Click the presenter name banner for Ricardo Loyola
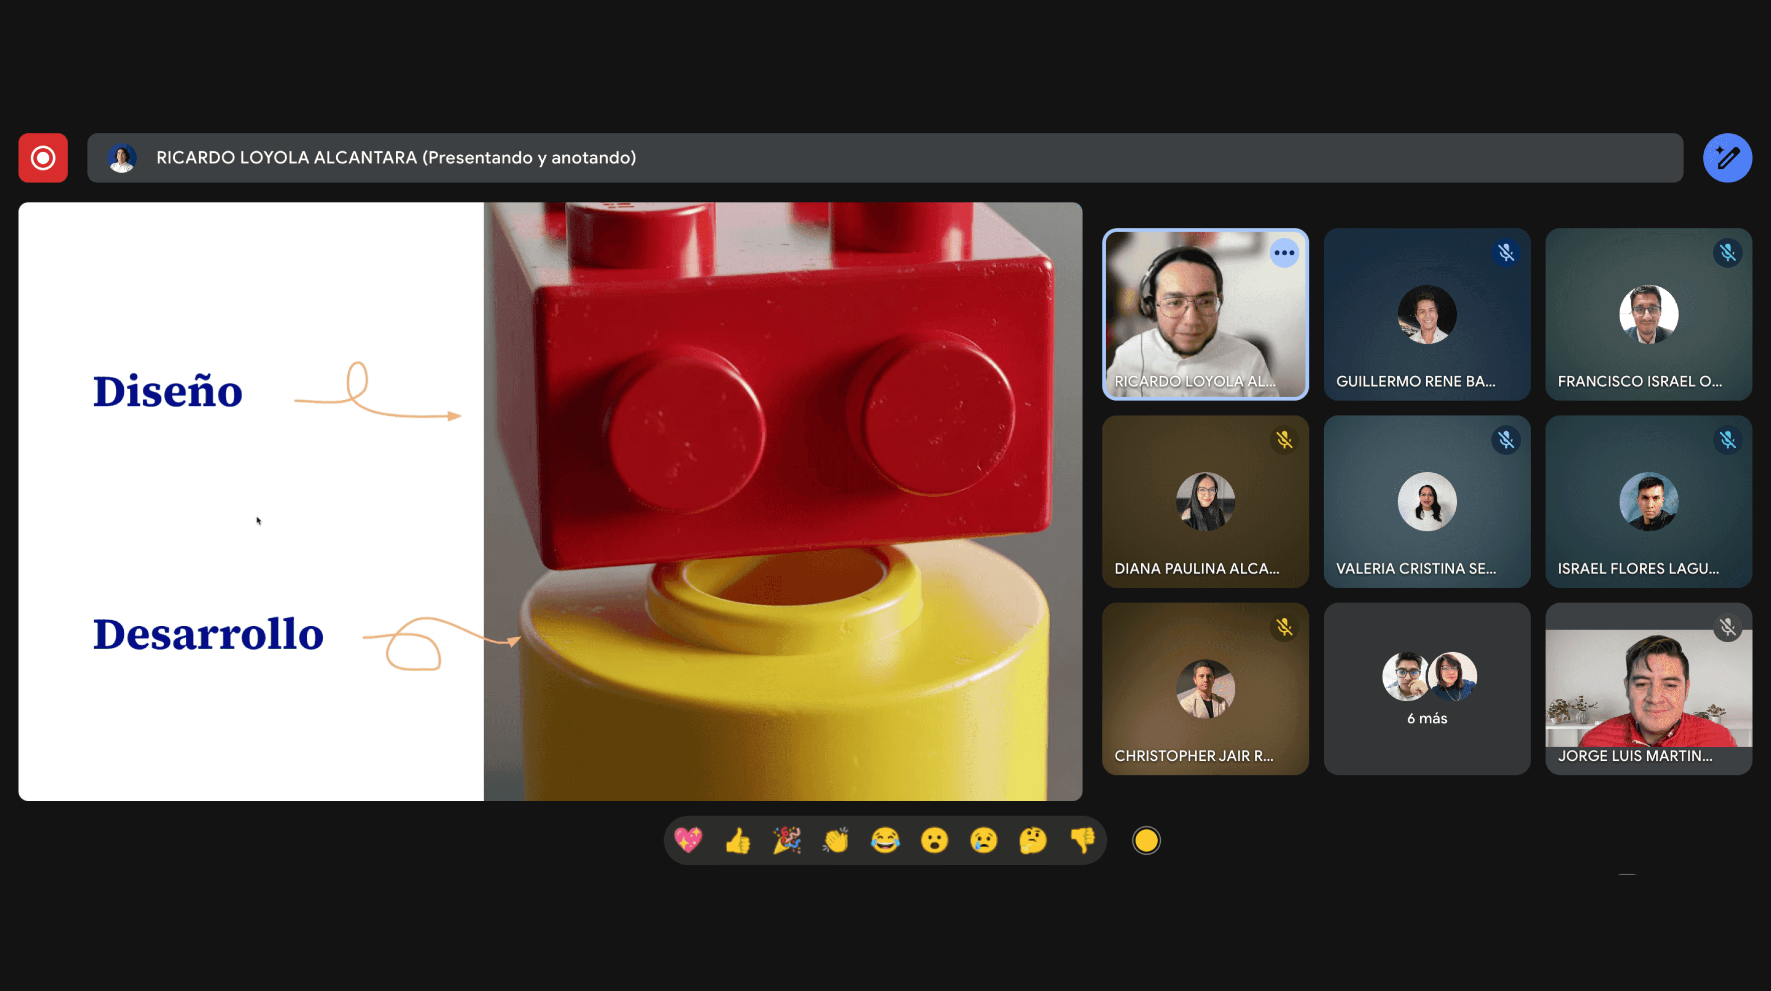The image size is (1771, 991). (395, 157)
